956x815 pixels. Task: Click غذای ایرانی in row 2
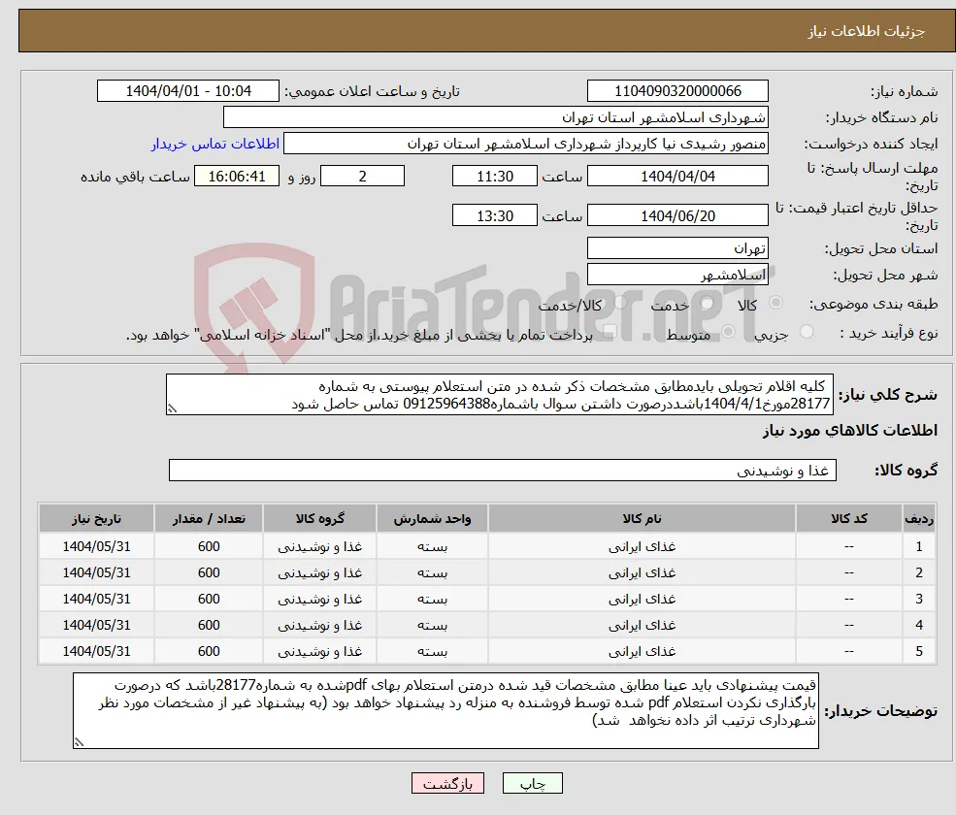pyautogui.click(x=642, y=572)
